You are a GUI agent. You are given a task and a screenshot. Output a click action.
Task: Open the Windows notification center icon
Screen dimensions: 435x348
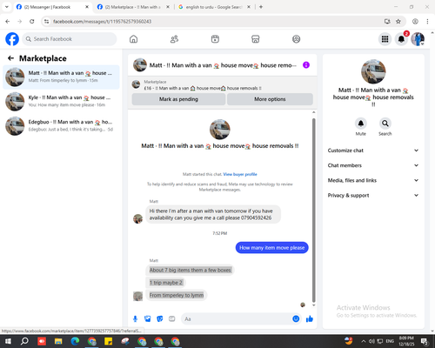click(425, 341)
